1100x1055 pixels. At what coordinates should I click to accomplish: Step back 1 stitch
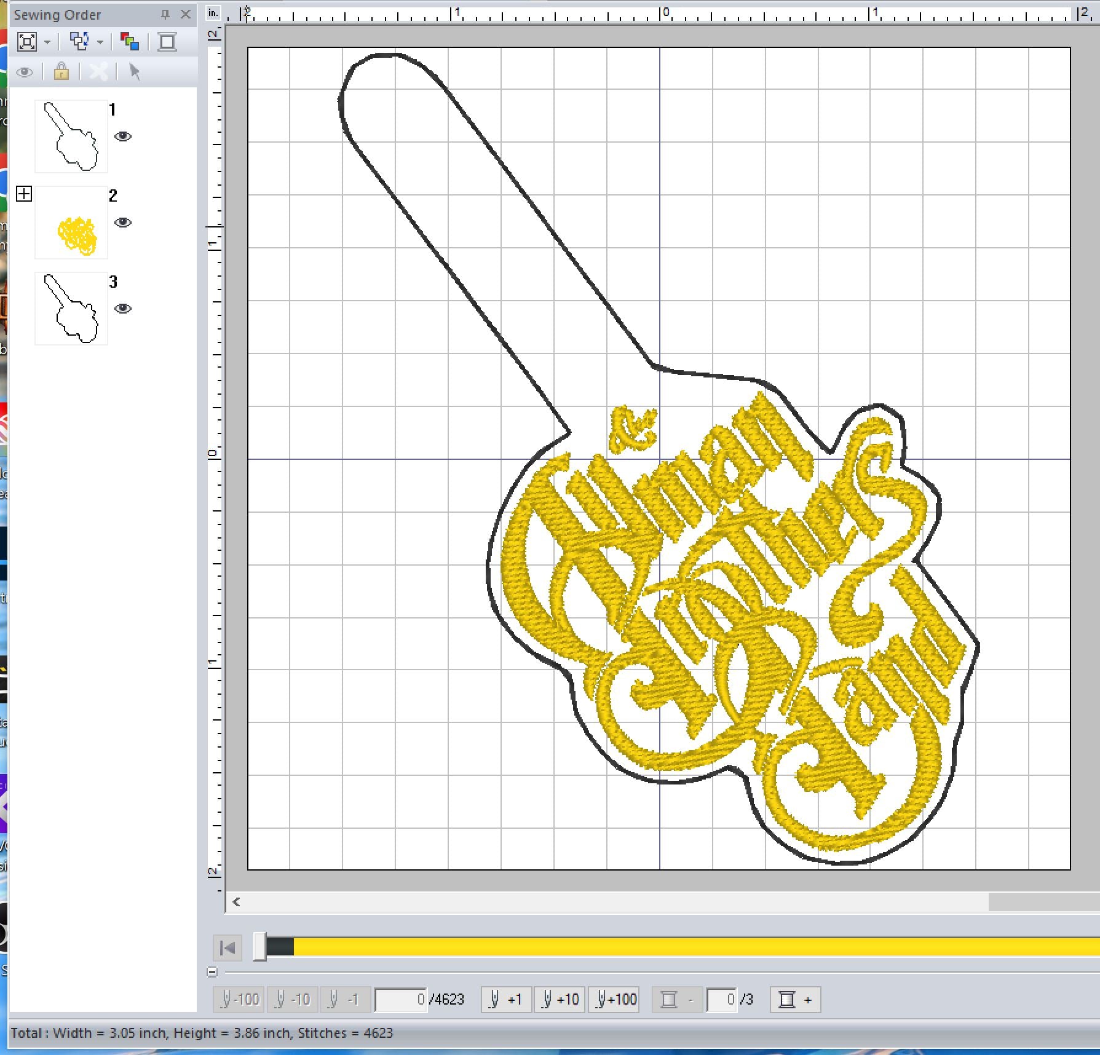346,1000
